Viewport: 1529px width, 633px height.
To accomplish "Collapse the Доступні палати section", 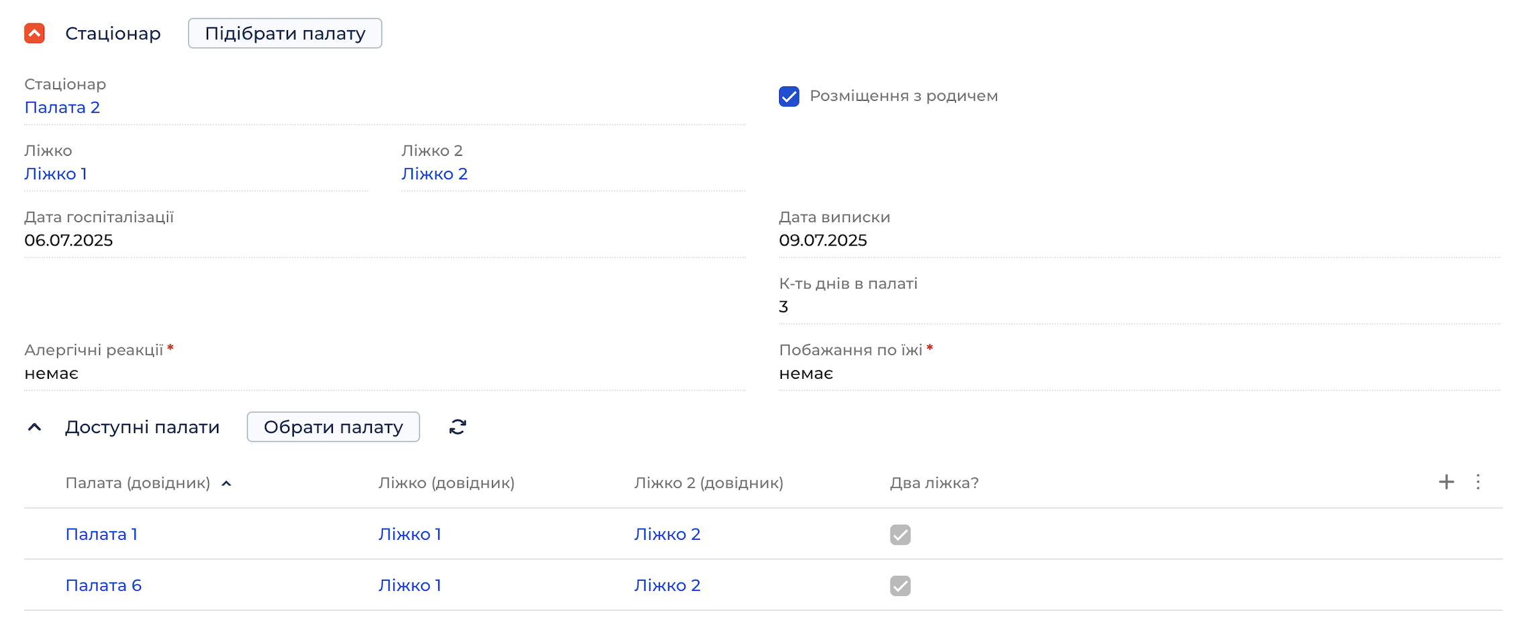I will tap(34, 427).
